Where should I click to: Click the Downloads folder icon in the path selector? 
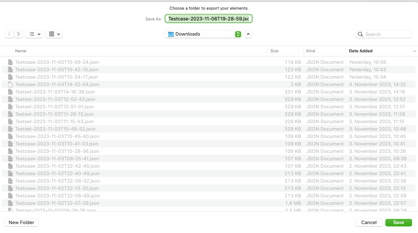tap(171, 34)
